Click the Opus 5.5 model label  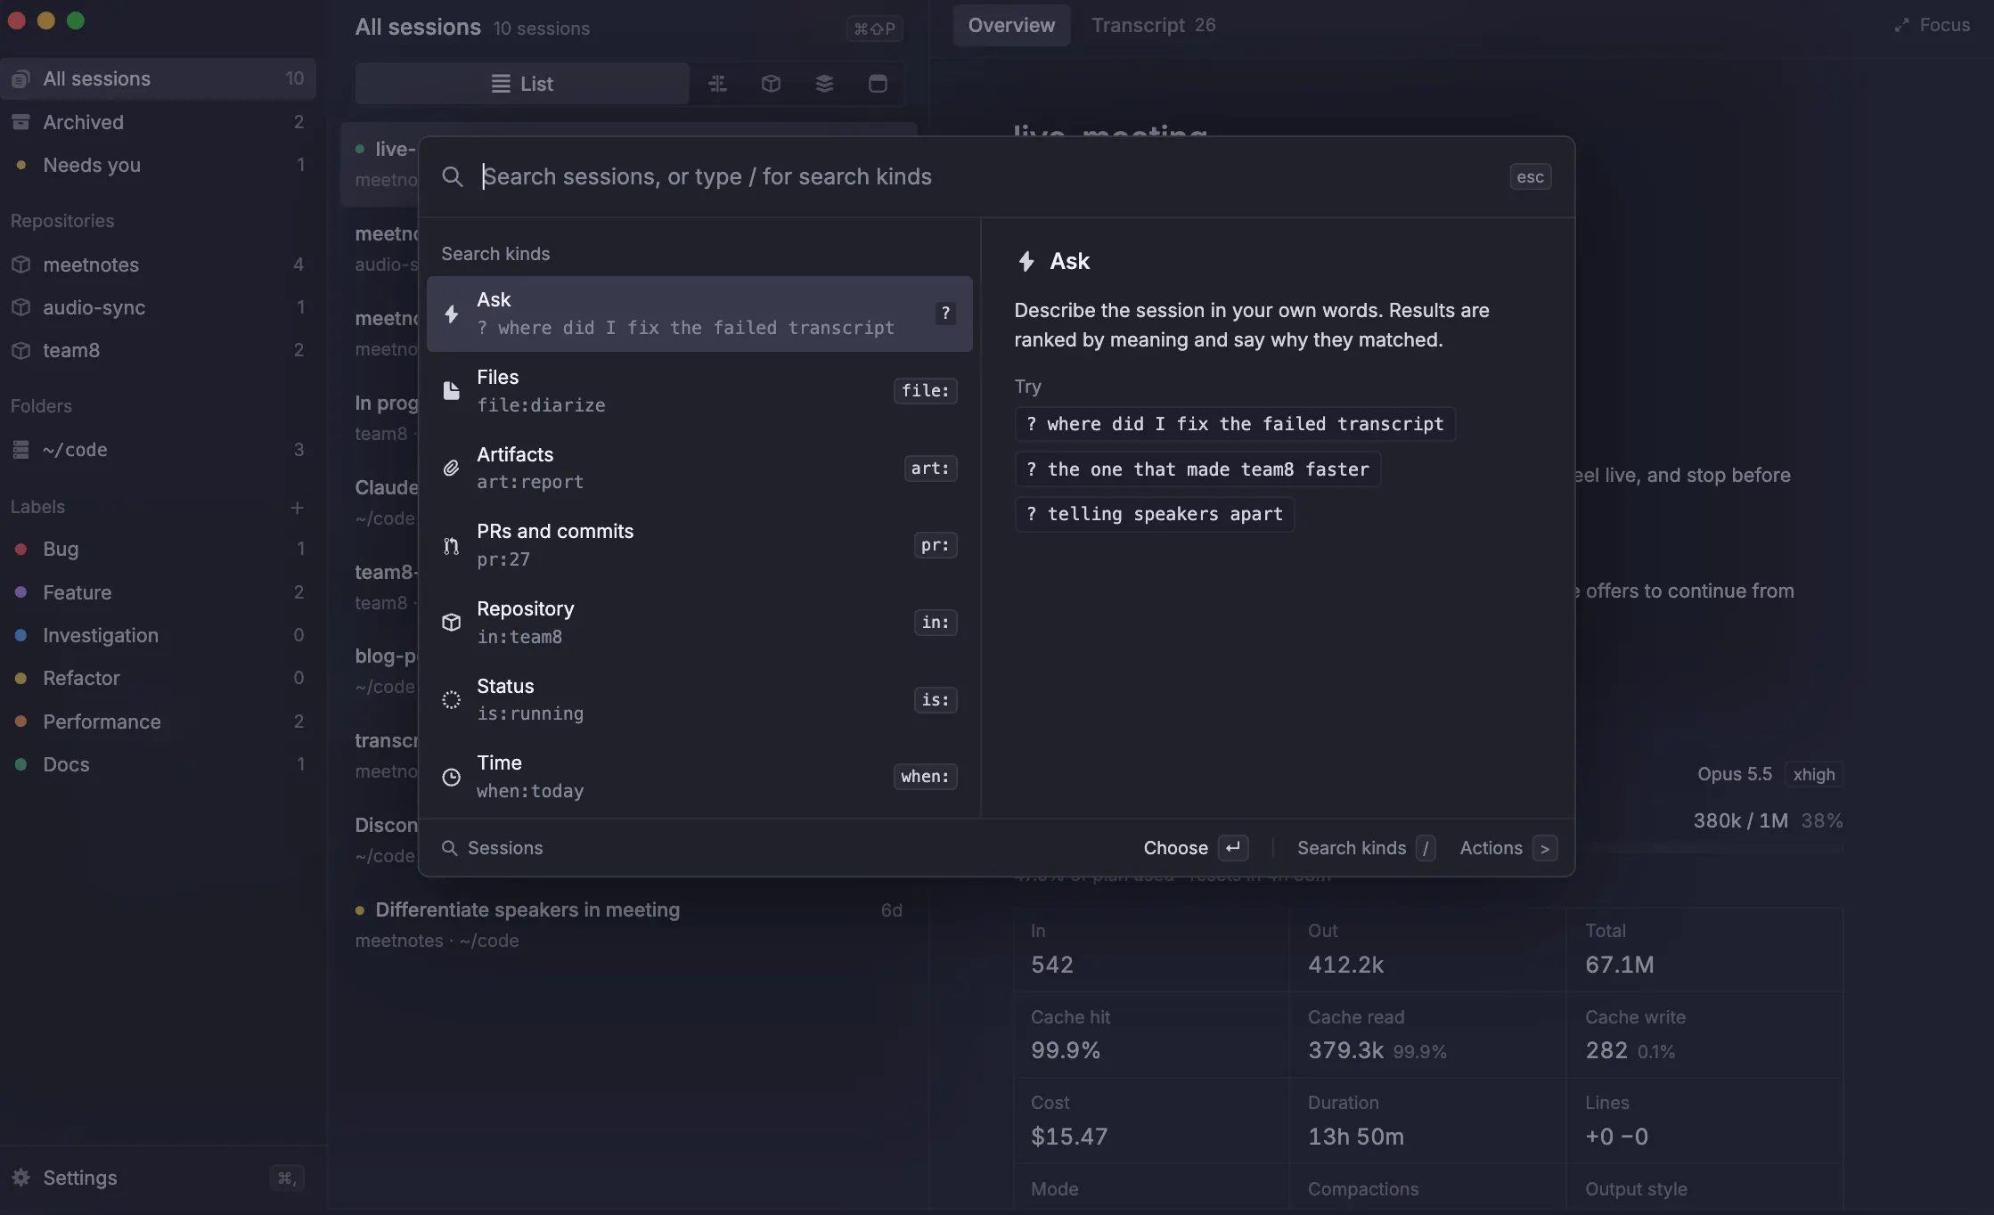click(x=1734, y=774)
